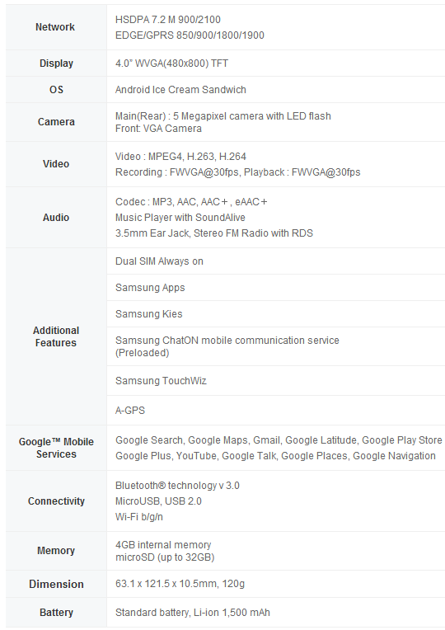Image resolution: width=445 pixels, height=630 pixels.
Task: Click the Samsung Apps feature row
Action: (x=276, y=288)
